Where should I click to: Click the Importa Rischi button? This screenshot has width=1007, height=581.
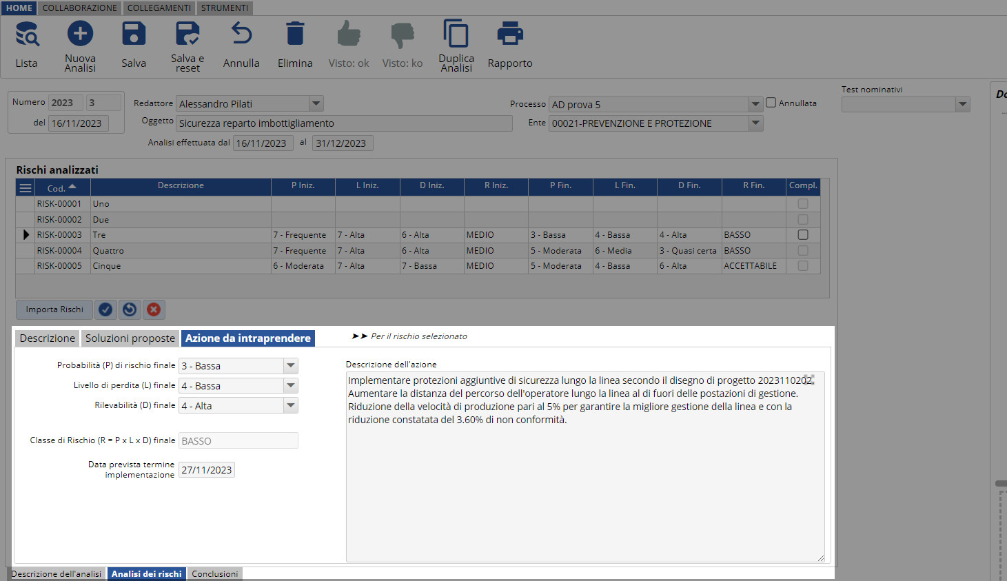(x=54, y=309)
